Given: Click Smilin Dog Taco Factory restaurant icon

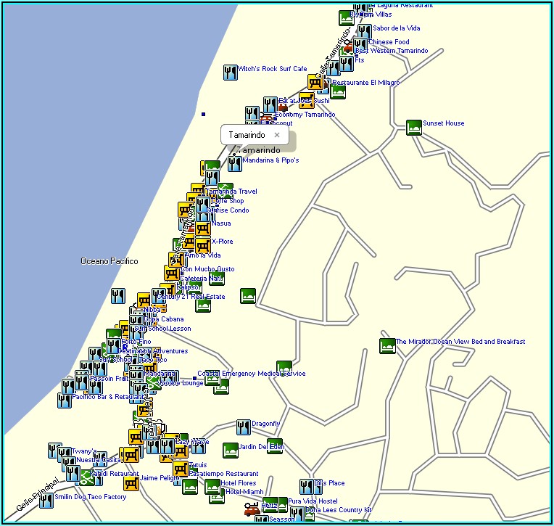Looking at the screenshot, I should [x=46, y=500].
